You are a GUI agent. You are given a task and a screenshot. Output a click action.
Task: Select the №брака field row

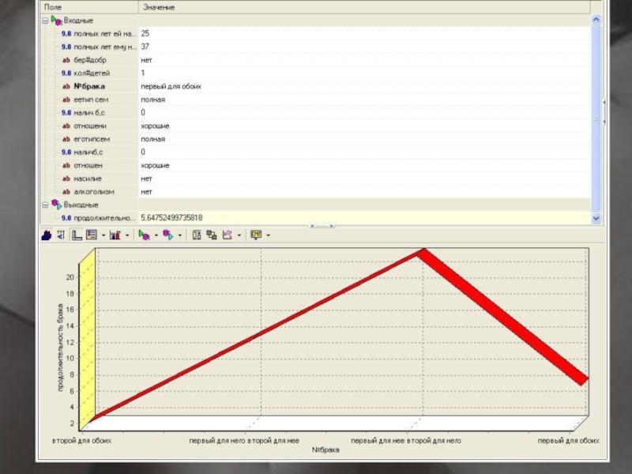tap(89, 86)
